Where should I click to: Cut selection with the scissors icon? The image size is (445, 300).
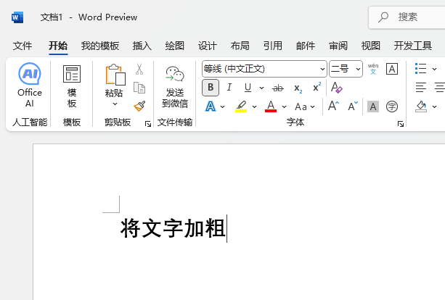(x=139, y=69)
